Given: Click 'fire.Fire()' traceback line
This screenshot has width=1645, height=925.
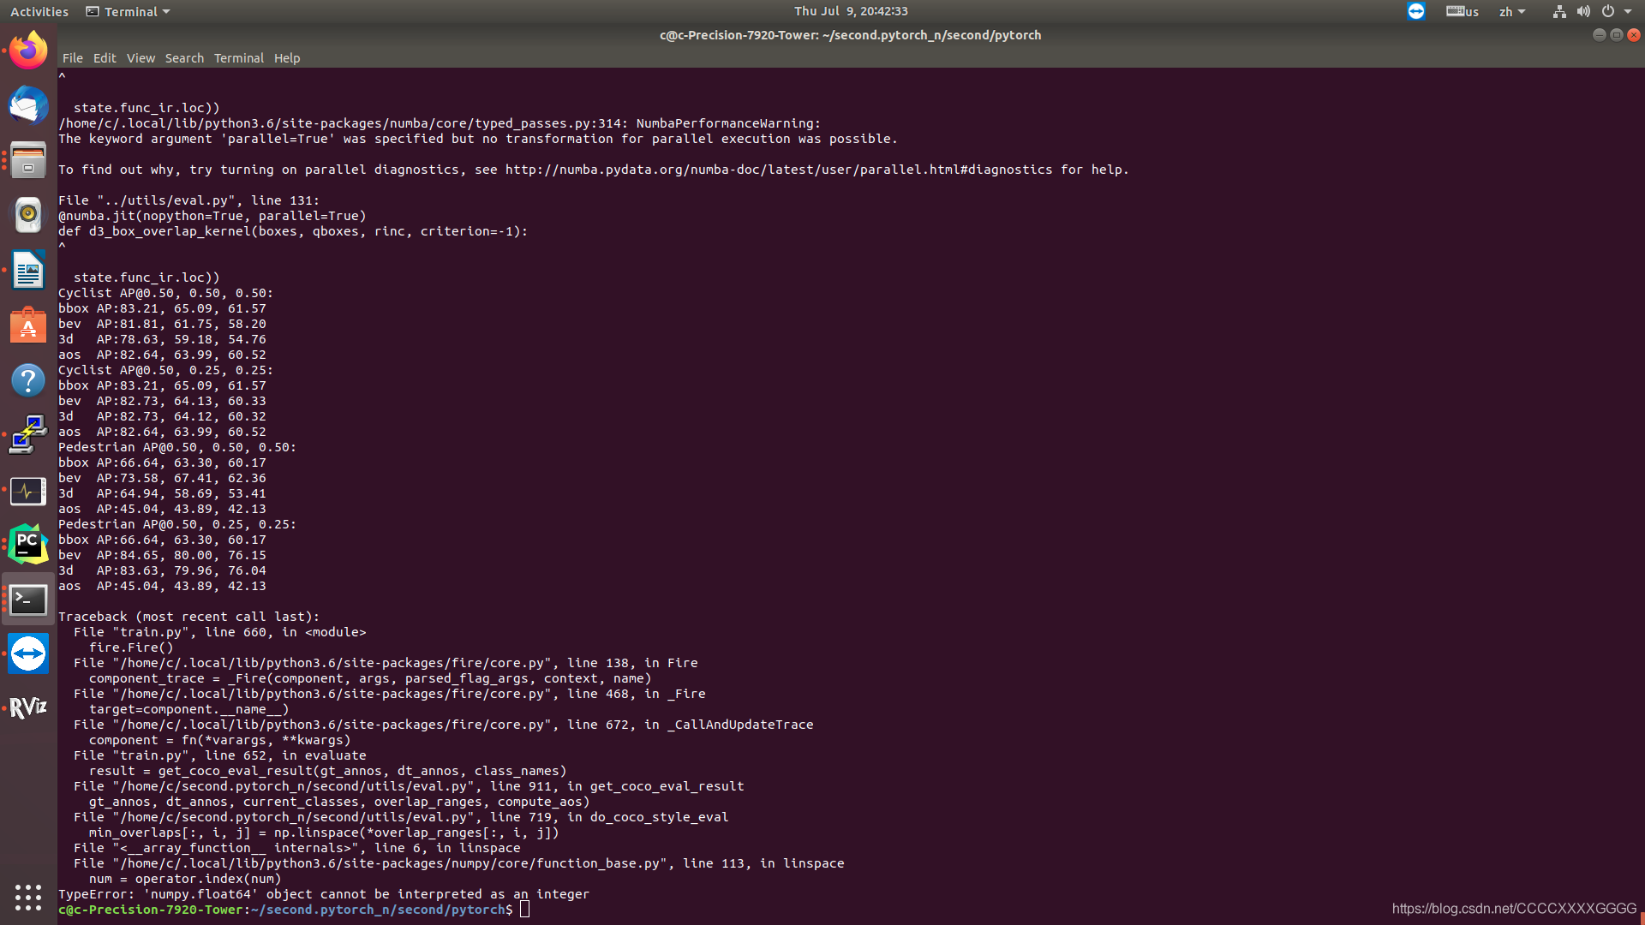Looking at the screenshot, I should click(131, 647).
